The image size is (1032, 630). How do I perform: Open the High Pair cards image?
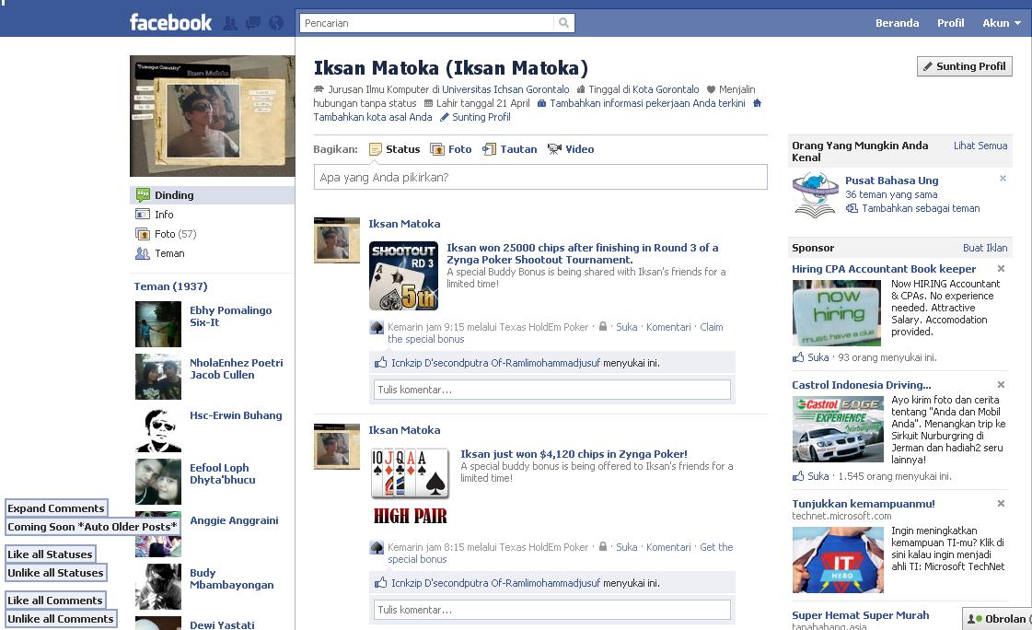click(x=410, y=487)
